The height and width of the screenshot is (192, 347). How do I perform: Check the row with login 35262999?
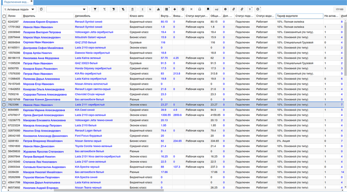[4, 177]
